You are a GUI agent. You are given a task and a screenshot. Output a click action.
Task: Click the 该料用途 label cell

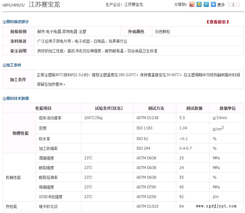(18, 41)
